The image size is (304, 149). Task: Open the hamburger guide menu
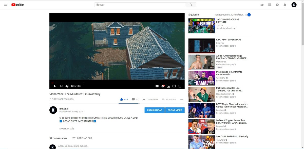point(6,5)
